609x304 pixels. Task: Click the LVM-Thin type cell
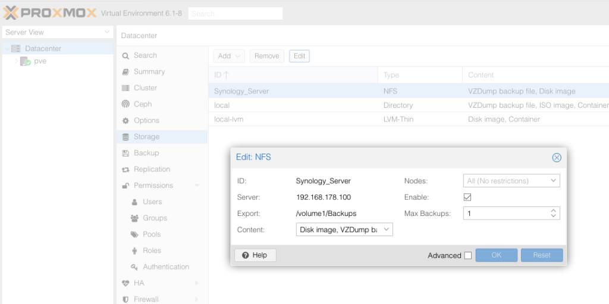tap(398, 120)
